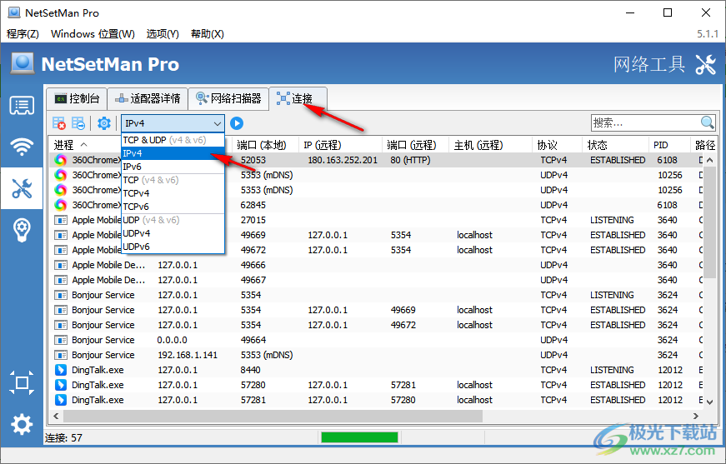Open connection settings gear icon

click(104, 123)
